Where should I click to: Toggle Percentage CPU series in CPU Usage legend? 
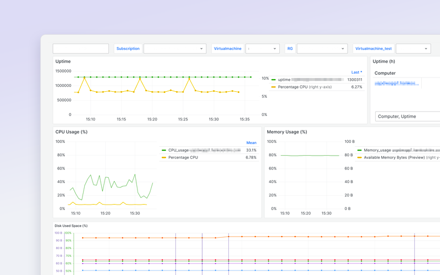pos(183,157)
